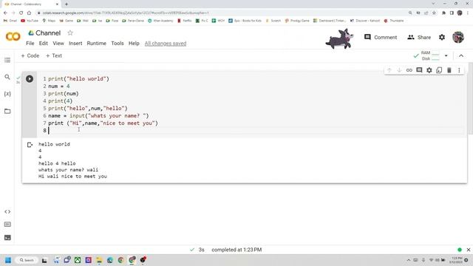This screenshot has height=266, width=473.
Task: Click the taskbar Search box
Action: coord(27,260)
